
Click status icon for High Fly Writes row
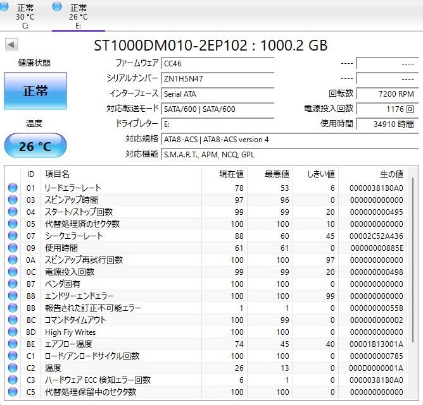(13, 332)
